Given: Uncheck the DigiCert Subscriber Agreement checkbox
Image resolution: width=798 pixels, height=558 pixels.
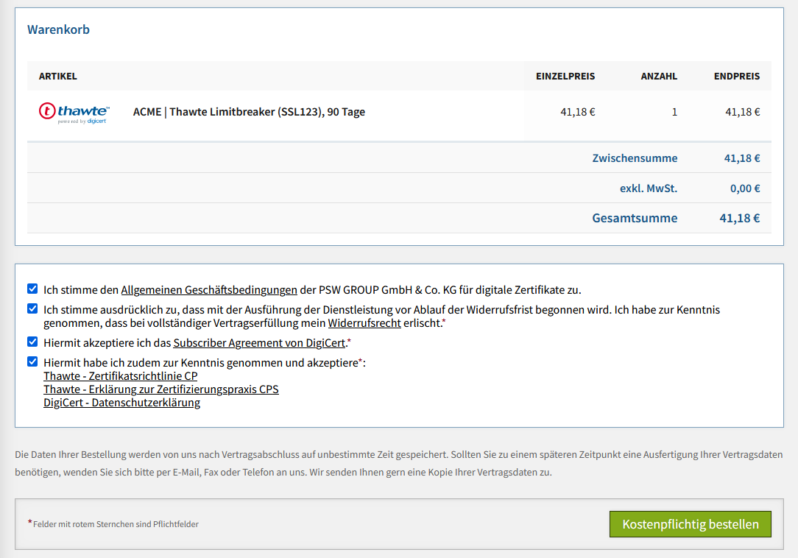Looking at the screenshot, I should (x=32, y=342).
